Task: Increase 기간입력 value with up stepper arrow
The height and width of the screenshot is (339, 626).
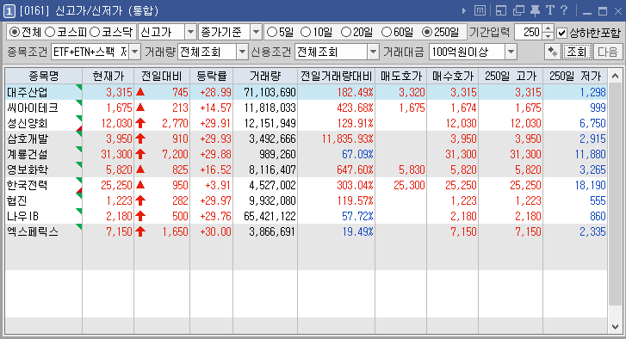Action: click(x=549, y=28)
